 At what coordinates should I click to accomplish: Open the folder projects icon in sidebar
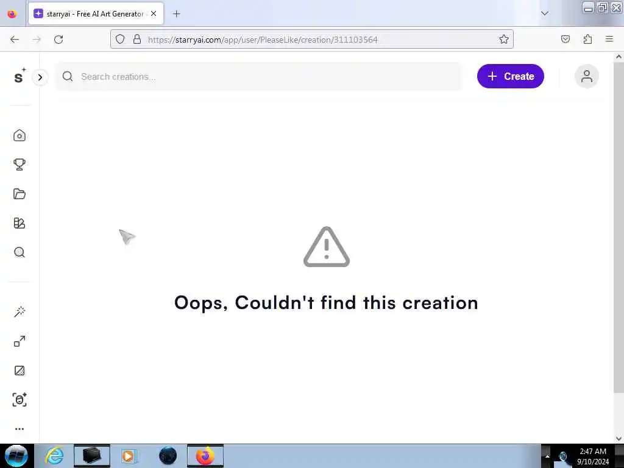pyautogui.click(x=19, y=194)
